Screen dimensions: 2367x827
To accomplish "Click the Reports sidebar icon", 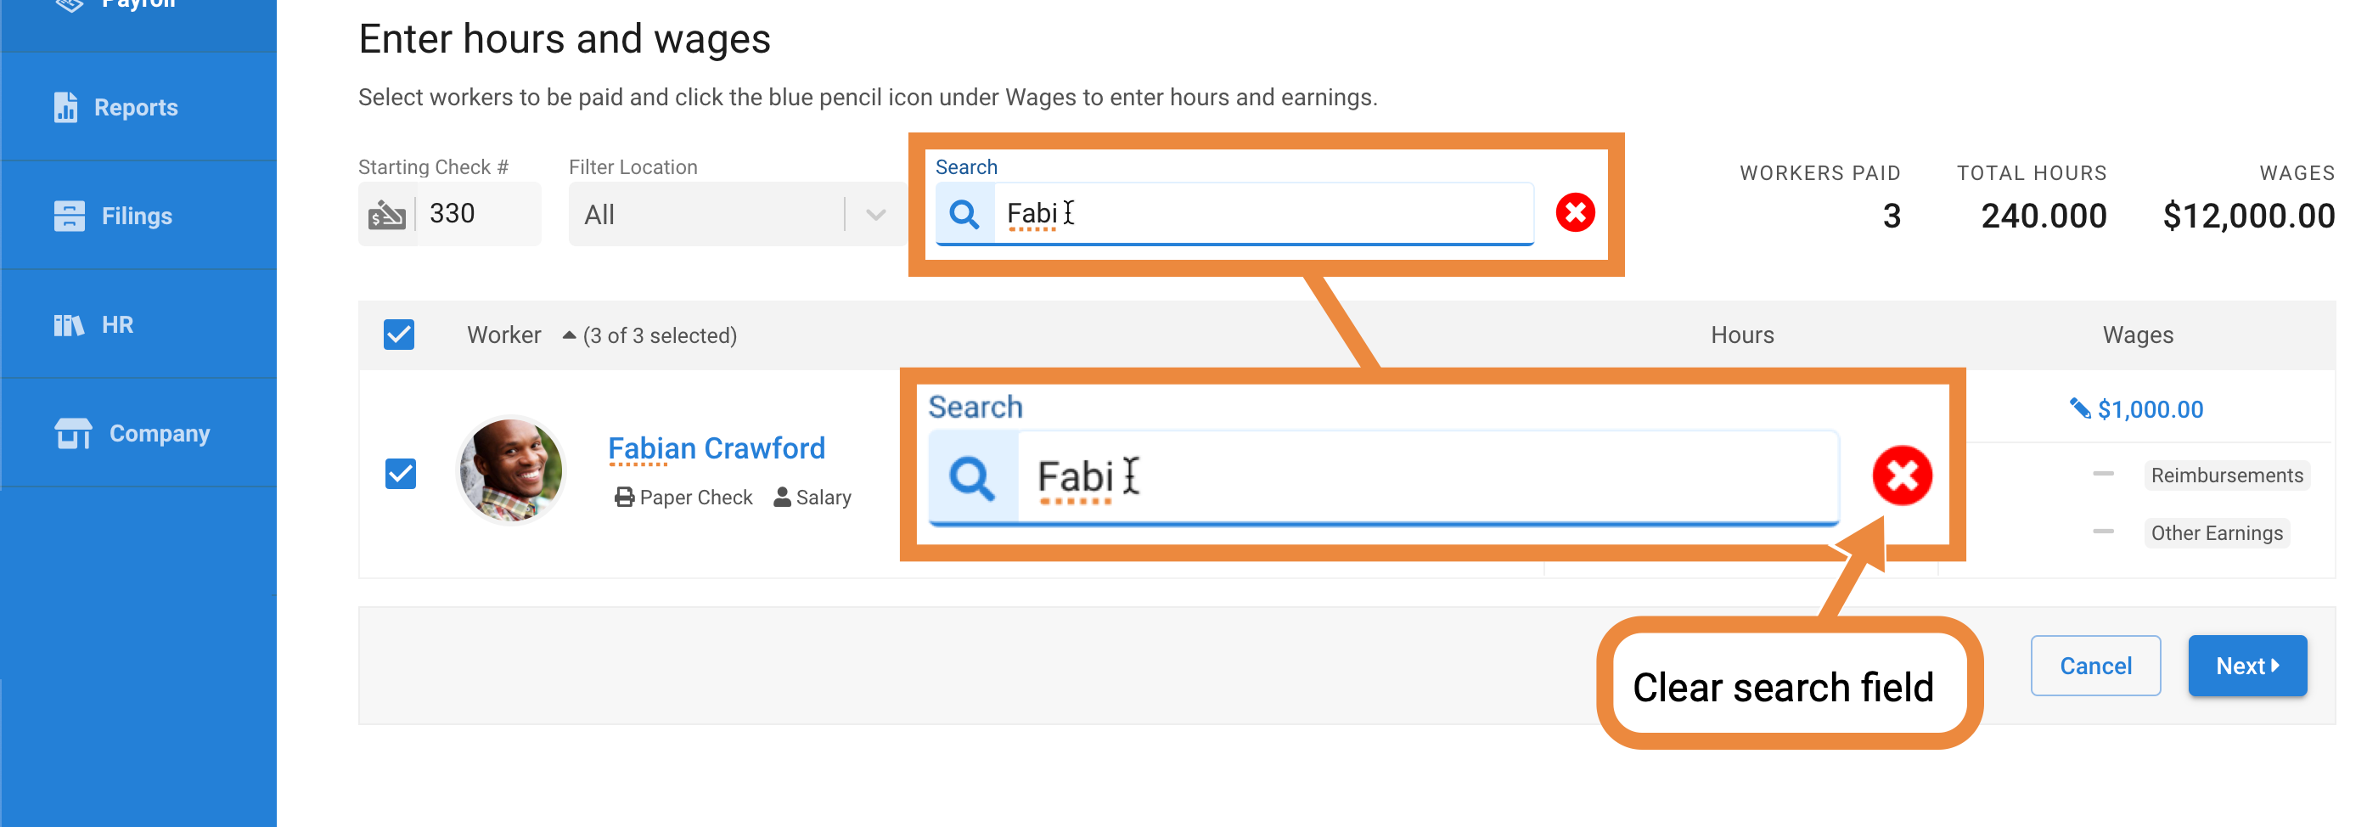I will 65,108.
